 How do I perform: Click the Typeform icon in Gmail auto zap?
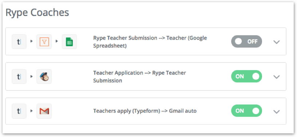(x=19, y=111)
